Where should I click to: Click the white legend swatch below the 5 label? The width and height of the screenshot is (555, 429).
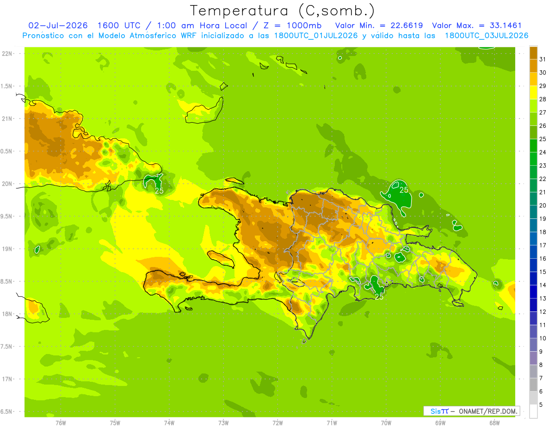click(x=533, y=411)
